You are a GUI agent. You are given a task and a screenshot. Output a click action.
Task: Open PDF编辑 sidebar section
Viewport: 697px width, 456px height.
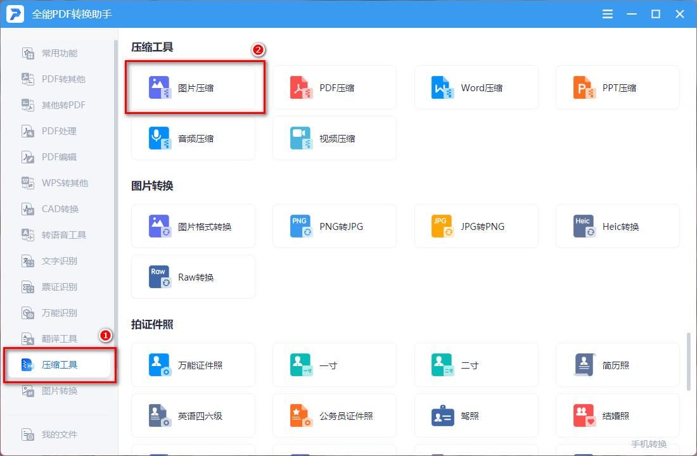coord(59,157)
